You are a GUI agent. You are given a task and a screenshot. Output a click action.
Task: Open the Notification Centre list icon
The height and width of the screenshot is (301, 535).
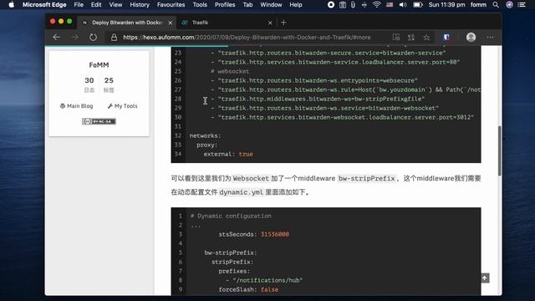(x=522, y=5)
